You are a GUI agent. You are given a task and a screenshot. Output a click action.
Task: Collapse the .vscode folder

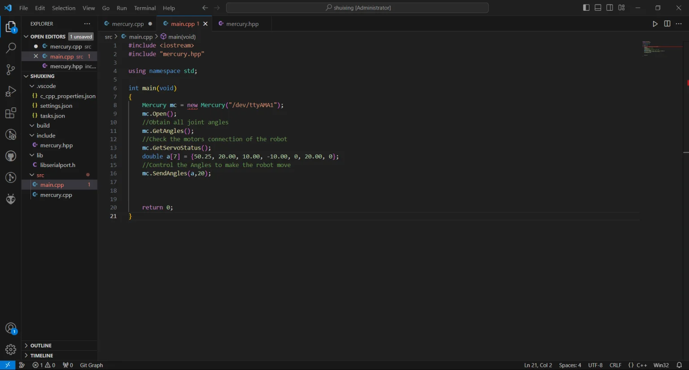tap(46, 86)
